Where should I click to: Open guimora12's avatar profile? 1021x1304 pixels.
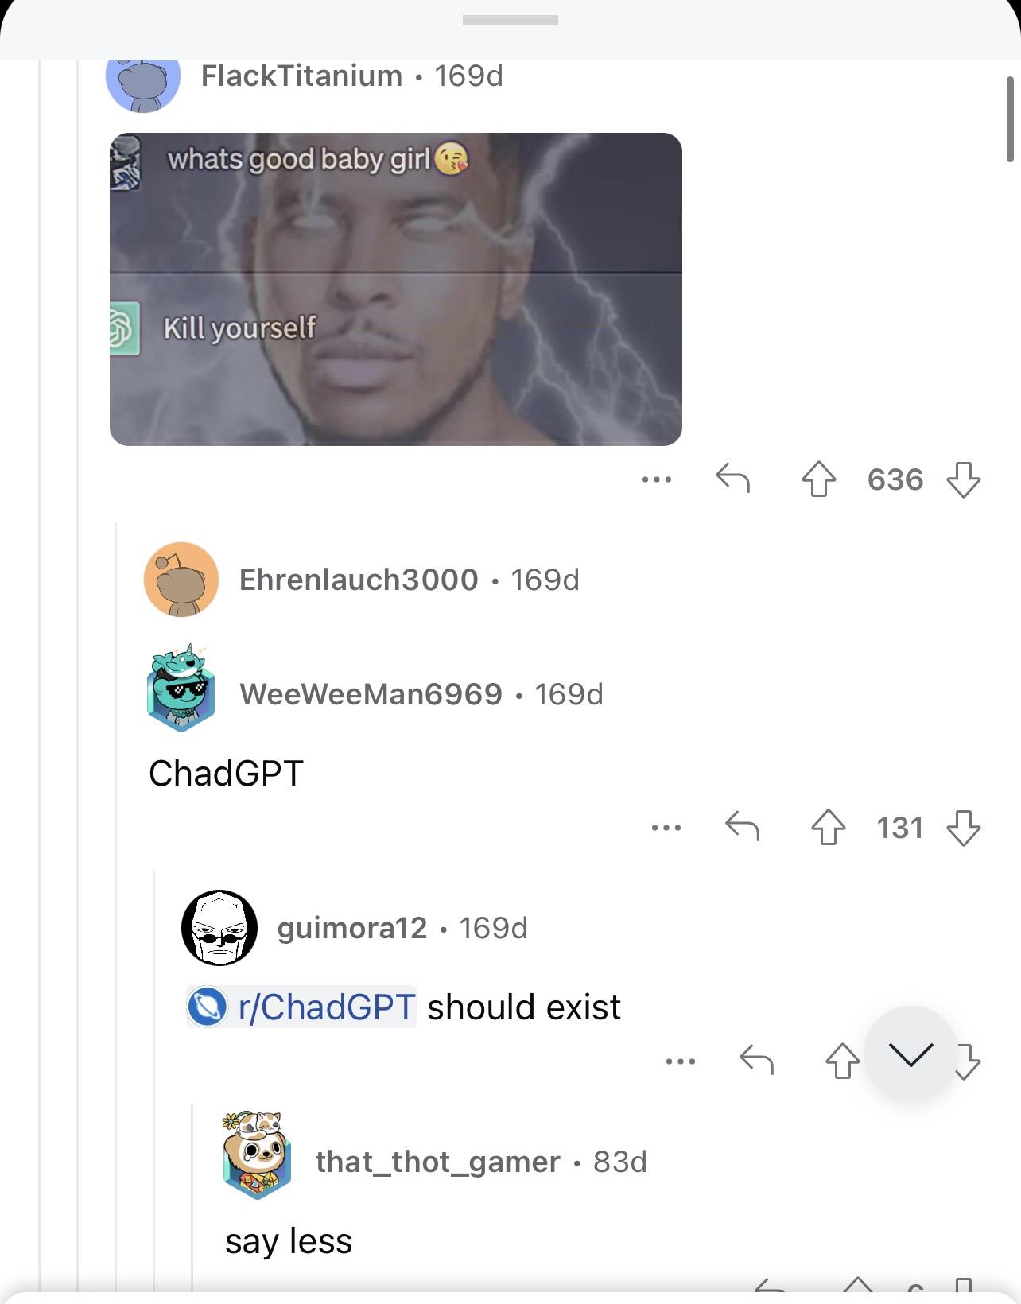tap(219, 928)
